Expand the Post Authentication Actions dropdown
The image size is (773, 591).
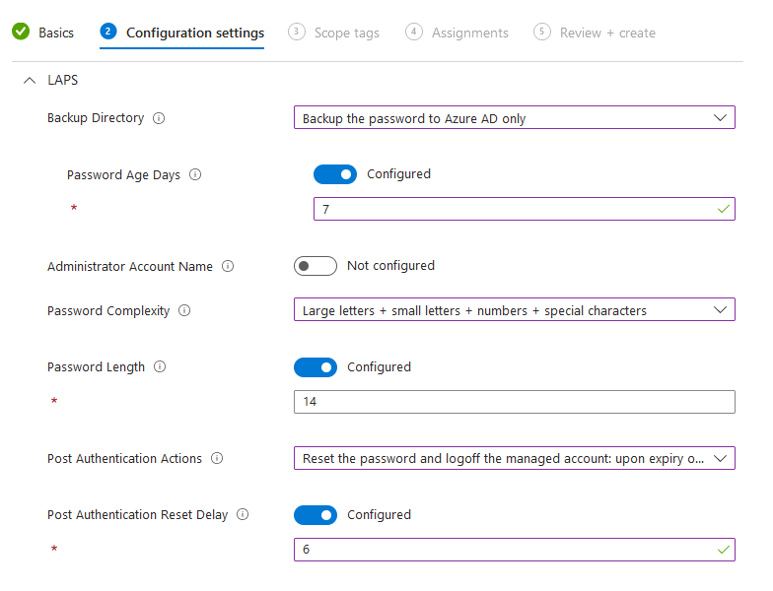(514, 458)
